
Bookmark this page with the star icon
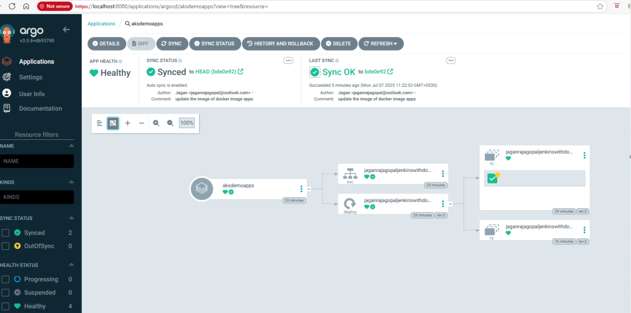point(600,6)
